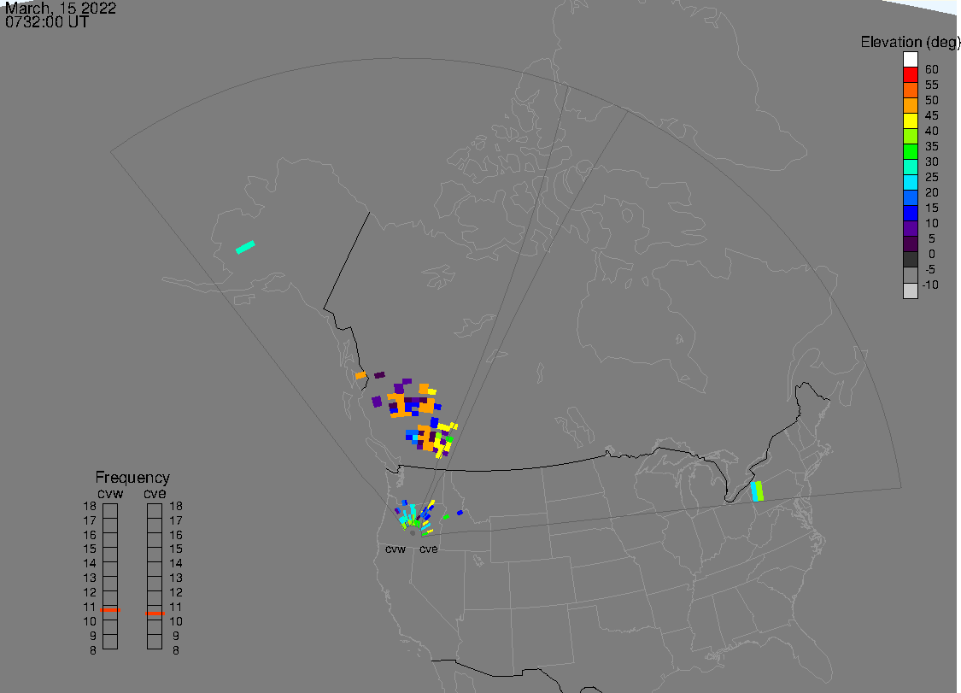This screenshot has width=961, height=693.
Task: Click the '8' value right of the cve bar
Action: tap(176, 650)
